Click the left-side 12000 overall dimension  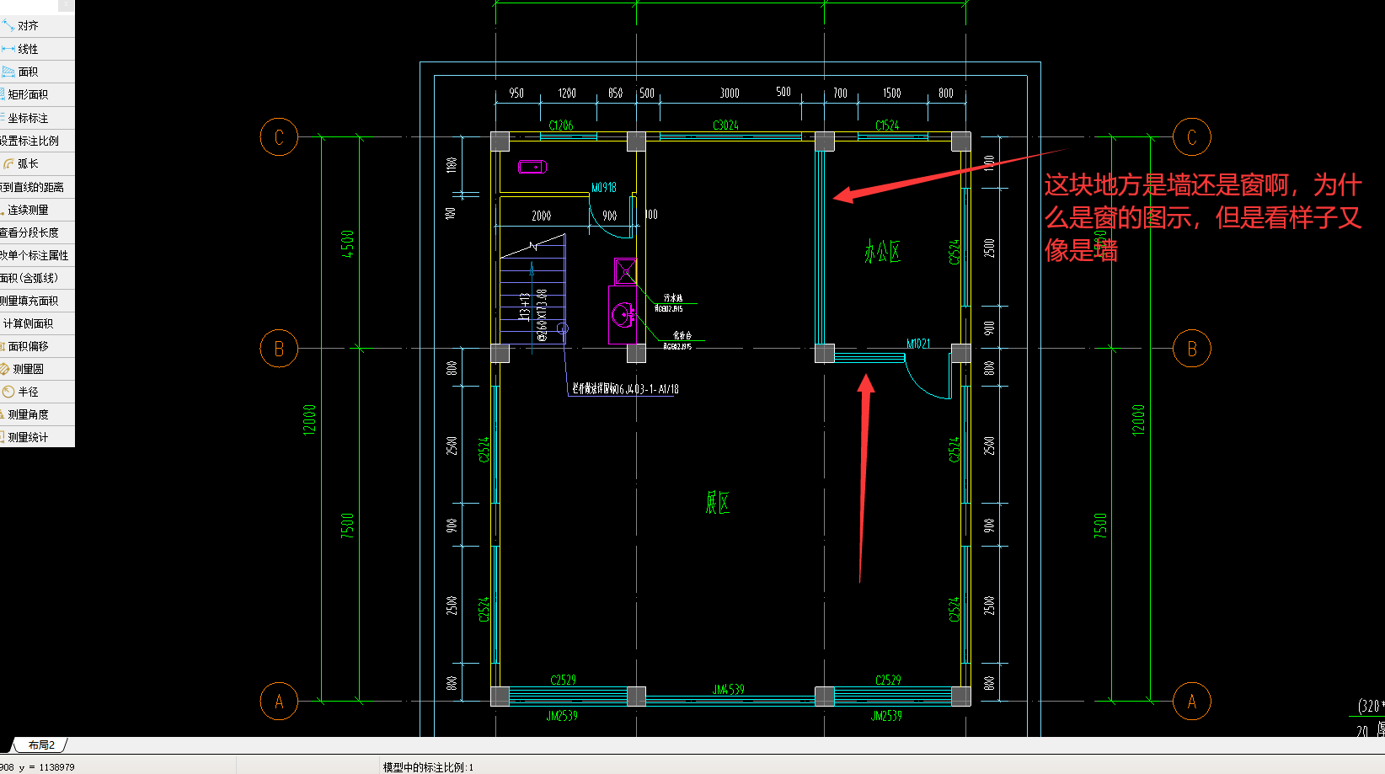[309, 419]
